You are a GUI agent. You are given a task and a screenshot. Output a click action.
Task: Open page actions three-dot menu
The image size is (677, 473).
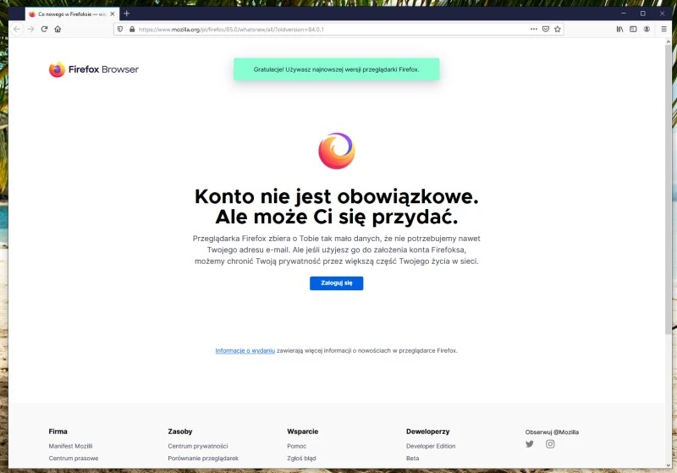coord(534,30)
